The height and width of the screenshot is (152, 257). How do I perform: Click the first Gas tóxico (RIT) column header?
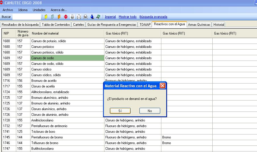[133, 33]
